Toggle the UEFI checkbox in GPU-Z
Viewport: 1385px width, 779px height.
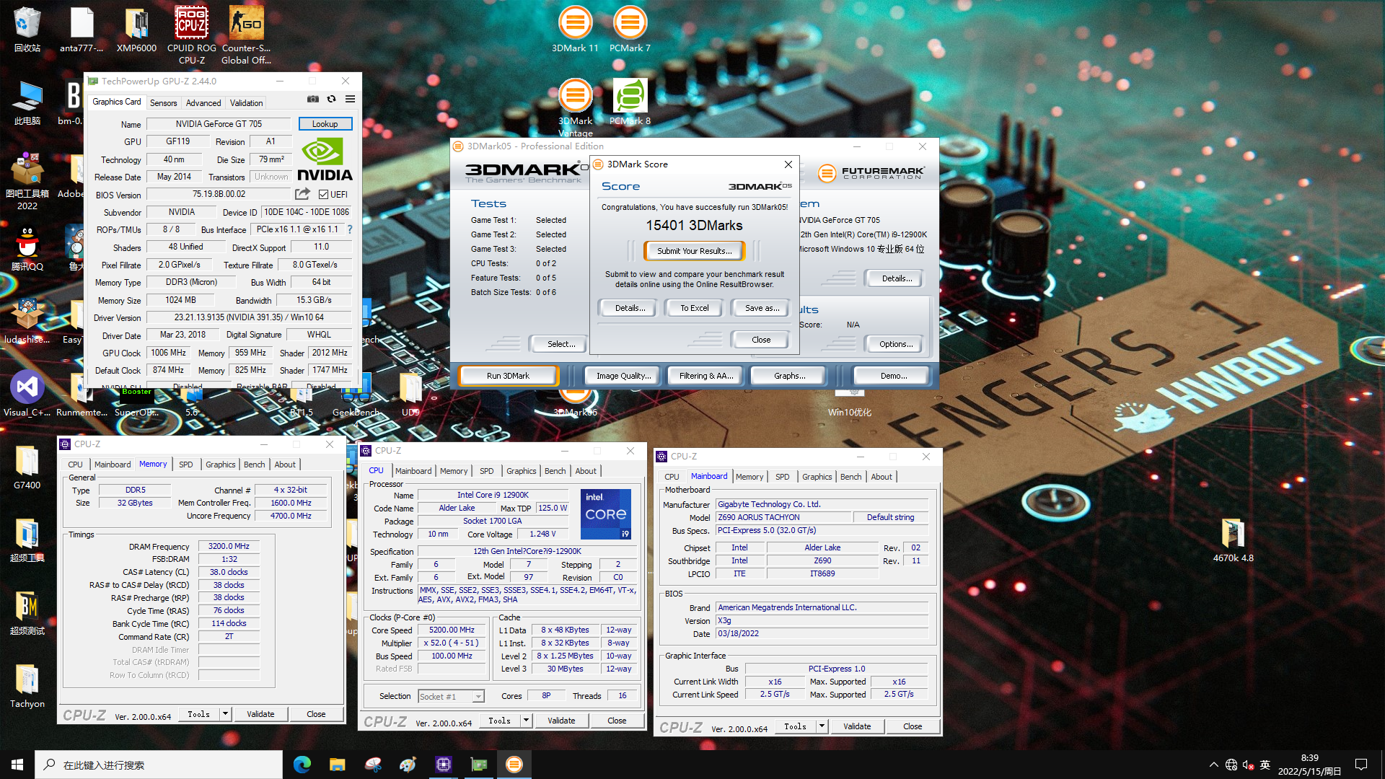(324, 195)
